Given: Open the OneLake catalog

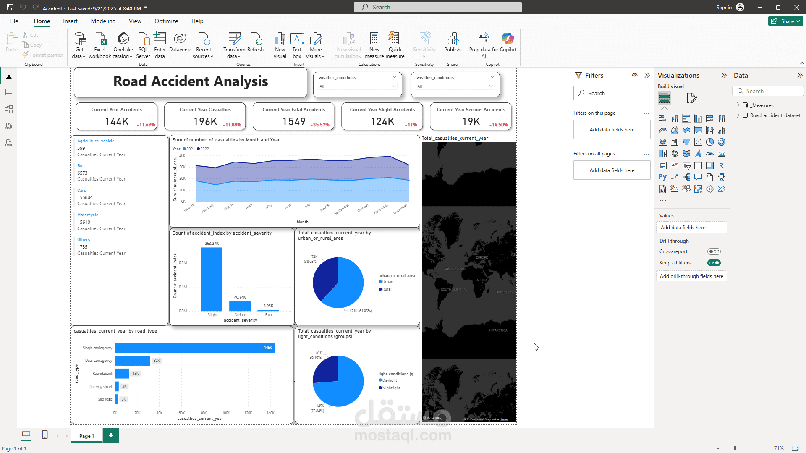Looking at the screenshot, I should (x=123, y=45).
